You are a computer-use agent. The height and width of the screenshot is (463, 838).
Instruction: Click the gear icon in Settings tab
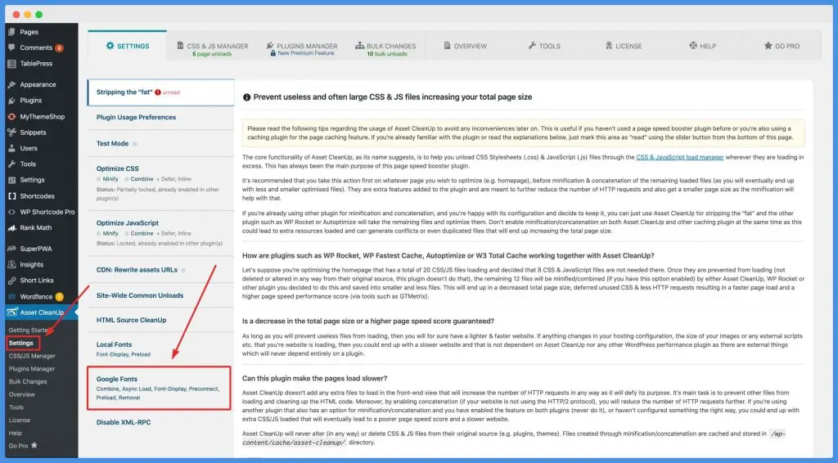point(110,45)
